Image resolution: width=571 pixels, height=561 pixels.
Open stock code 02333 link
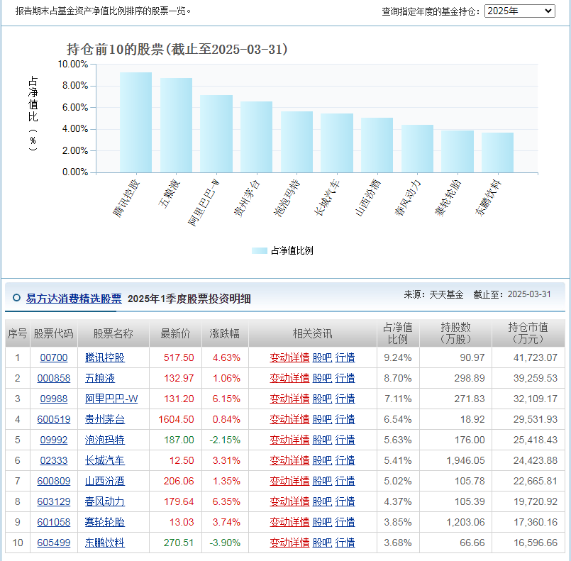53,460
